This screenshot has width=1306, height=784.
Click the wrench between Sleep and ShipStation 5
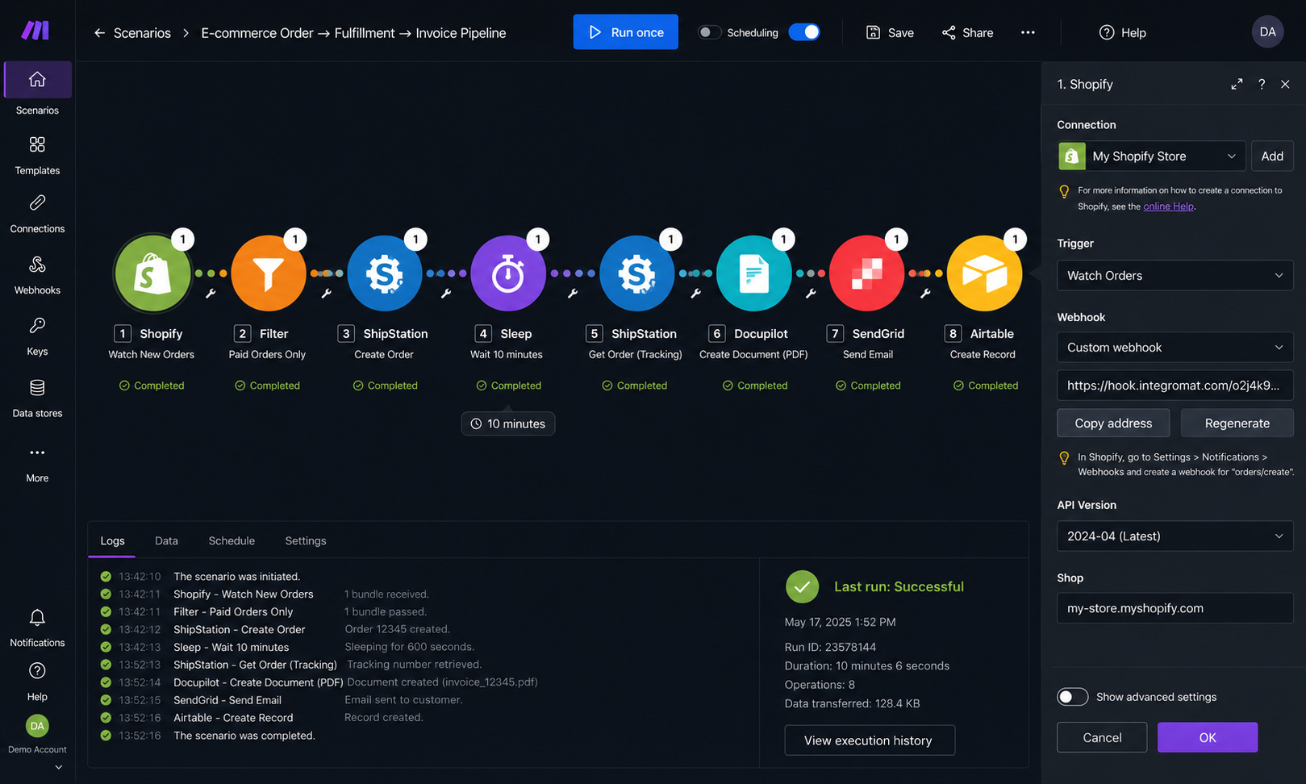[572, 294]
